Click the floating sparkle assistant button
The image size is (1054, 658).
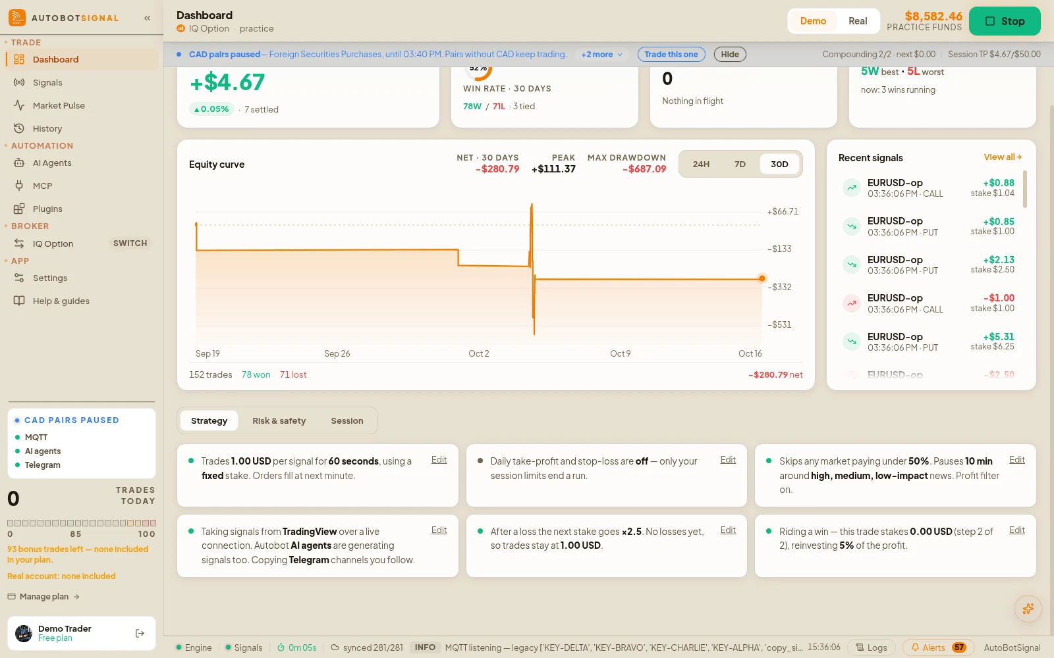point(1028,609)
